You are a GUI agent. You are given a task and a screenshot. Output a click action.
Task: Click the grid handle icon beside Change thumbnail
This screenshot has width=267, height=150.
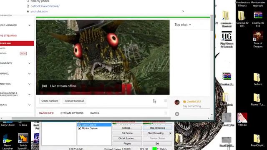[165, 100]
